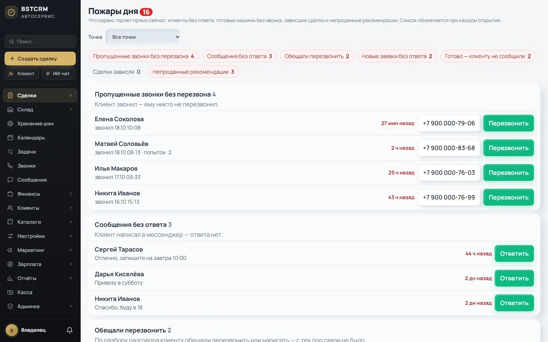Click the Отчёты bar chart icon
Screen dimensions: 548x342
tap(10, 278)
